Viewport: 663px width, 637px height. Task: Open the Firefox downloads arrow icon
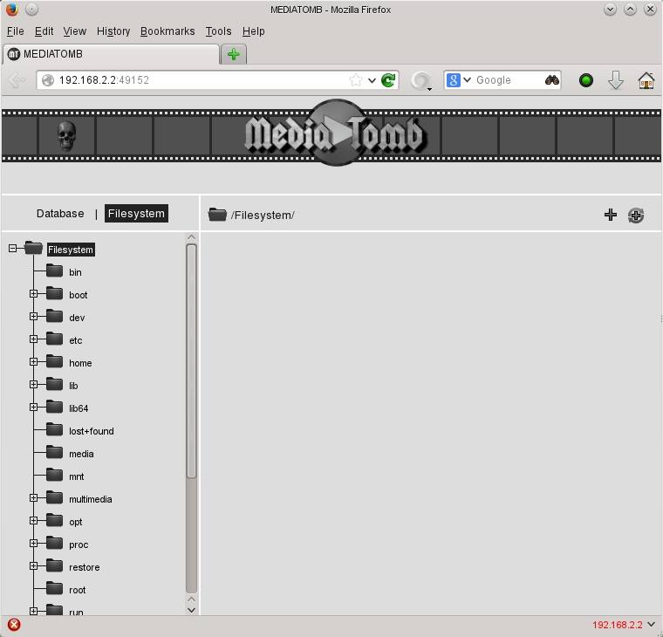pos(616,80)
